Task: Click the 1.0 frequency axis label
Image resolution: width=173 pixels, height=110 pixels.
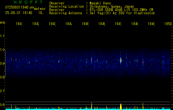Action: 2,50
